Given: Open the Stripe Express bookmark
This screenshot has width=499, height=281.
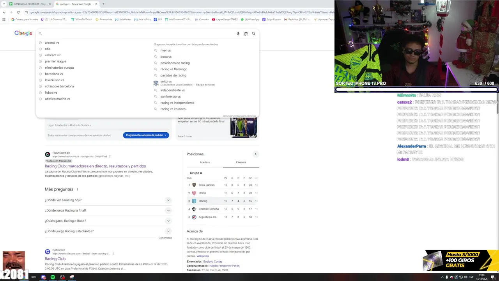Looking at the screenshot, I should pyautogui.click(x=272, y=19).
